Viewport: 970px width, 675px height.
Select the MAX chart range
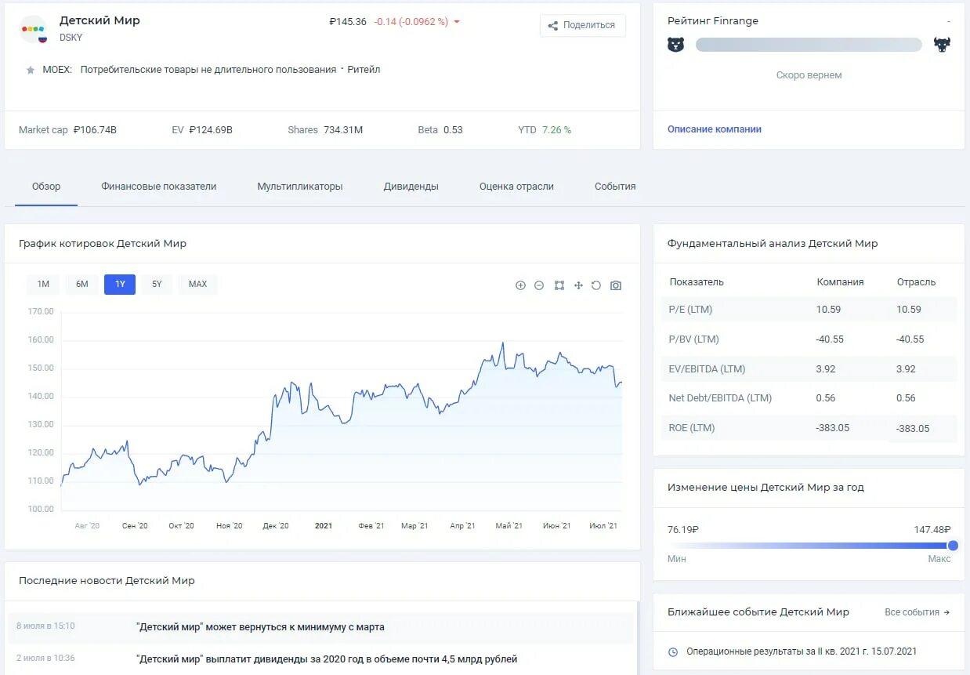(x=198, y=284)
